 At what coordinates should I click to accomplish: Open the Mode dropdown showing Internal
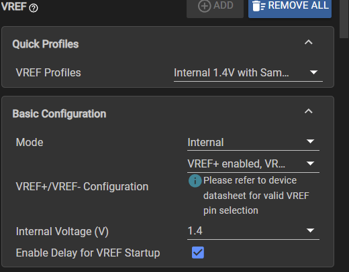point(253,142)
